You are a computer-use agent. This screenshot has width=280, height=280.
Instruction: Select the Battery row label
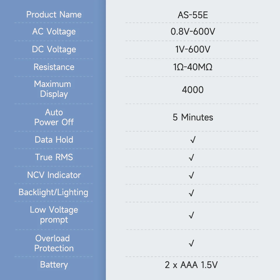[54, 265]
